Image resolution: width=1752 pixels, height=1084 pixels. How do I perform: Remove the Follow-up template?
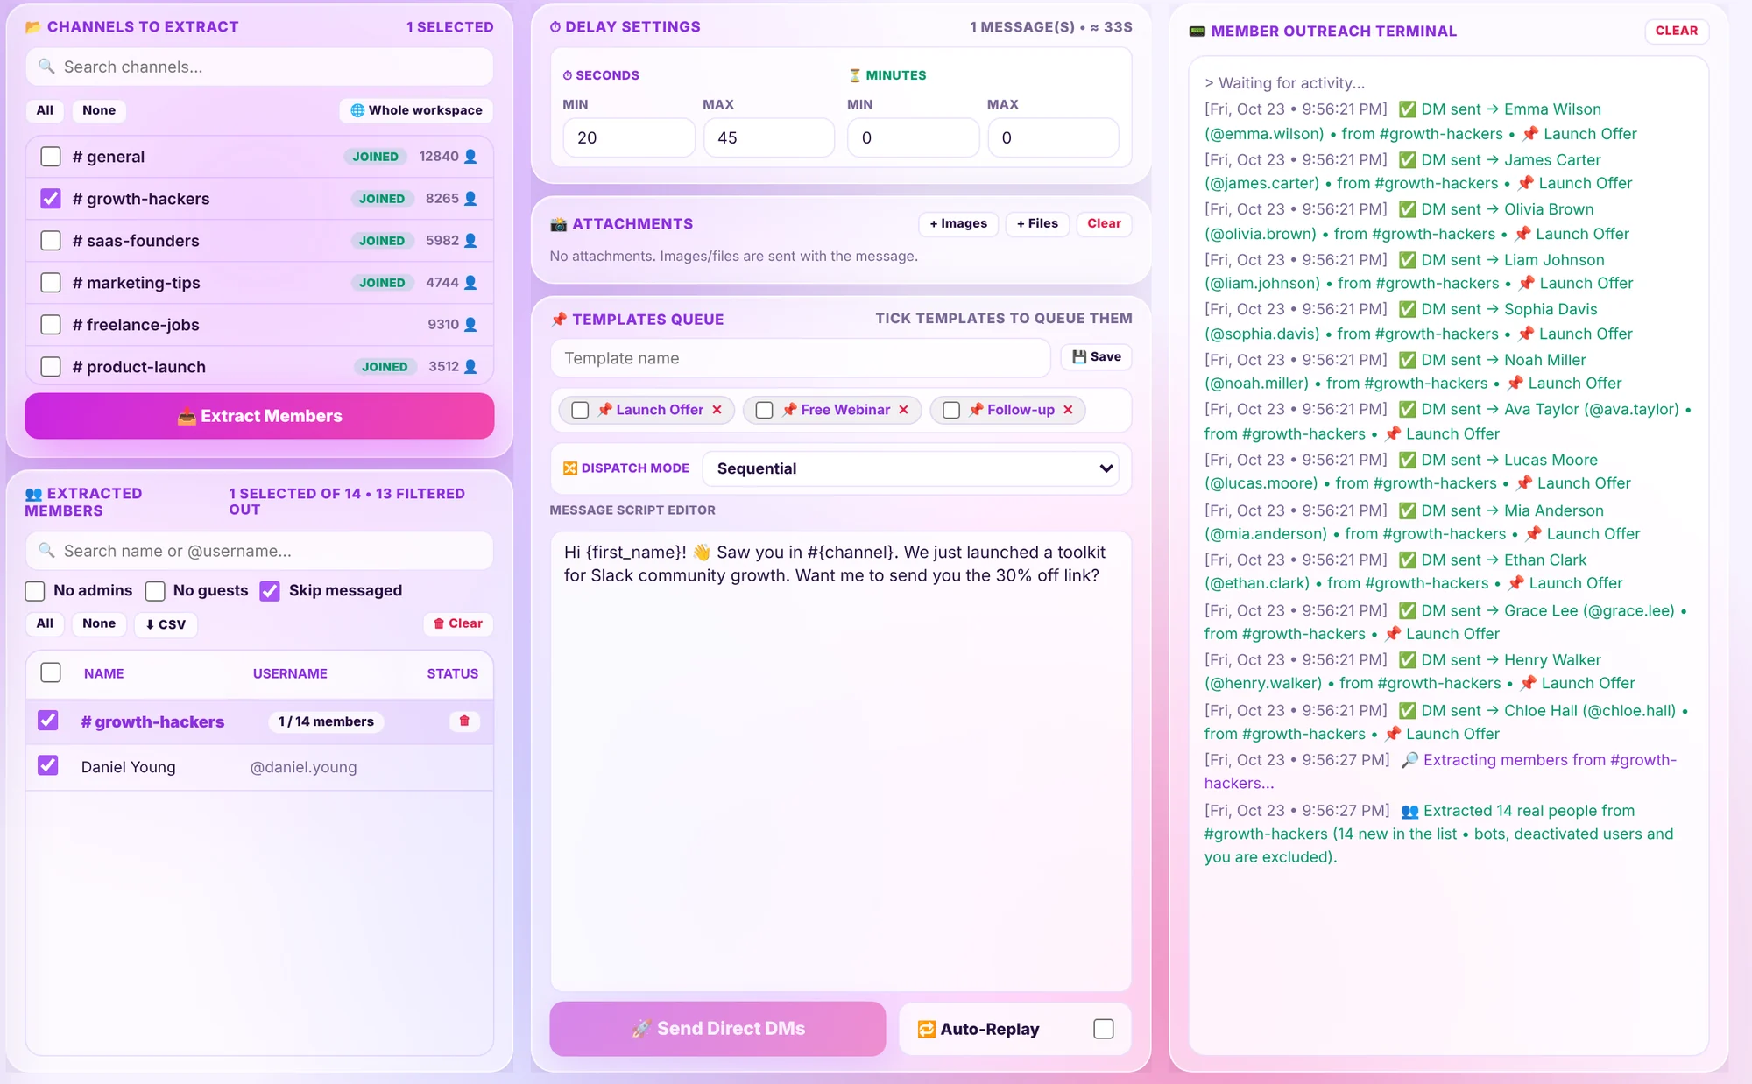[1068, 410]
